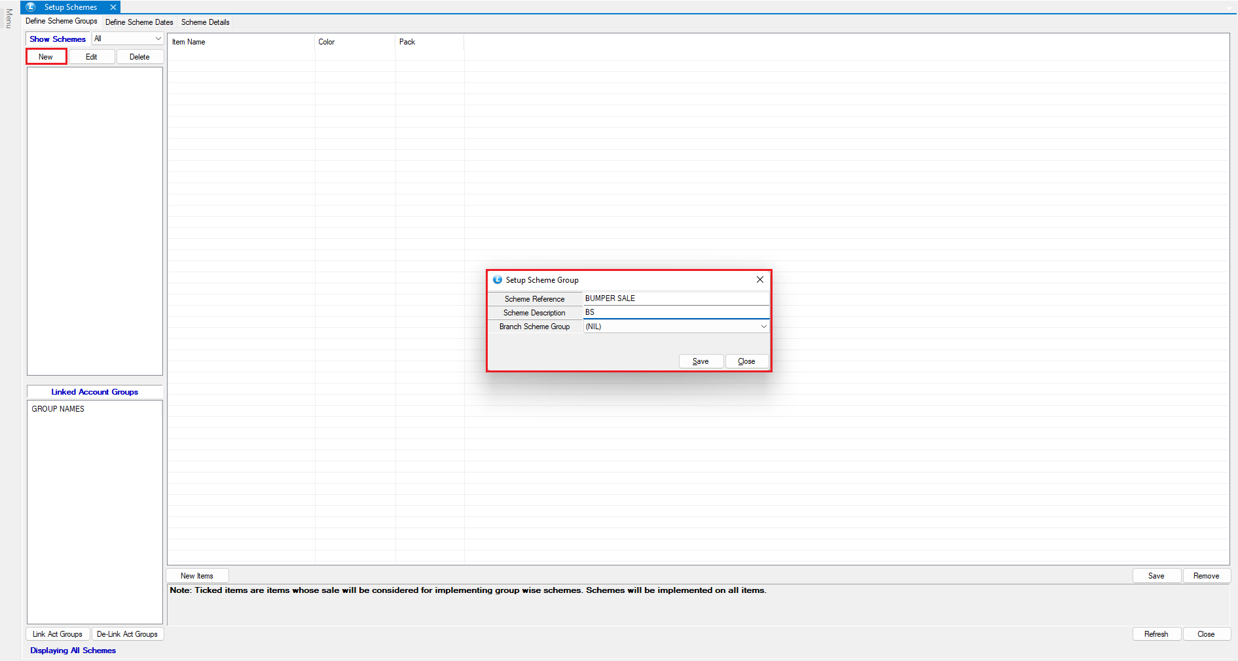Click the Delete scheme button
The width and height of the screenshot is (1238, 661).
tap(139, 57)
